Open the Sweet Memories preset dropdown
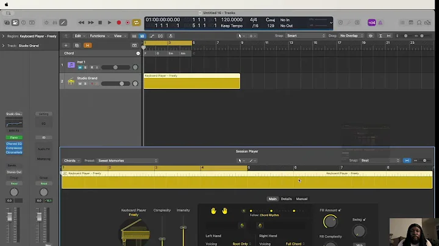Image resolution: width=439 pixels, height=246 pixels. coord(127,161)
